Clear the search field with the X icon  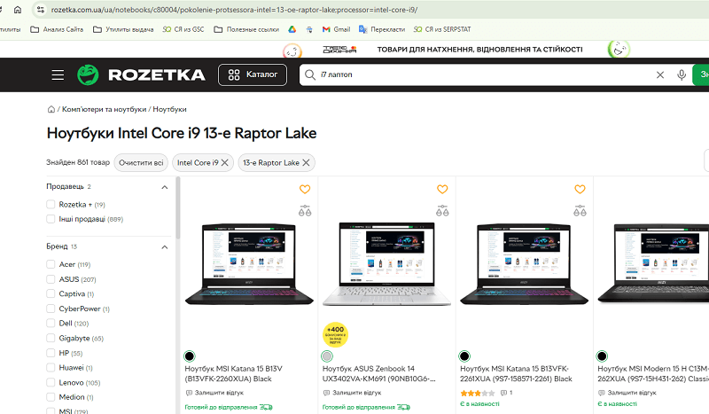(x=660, y=74)
